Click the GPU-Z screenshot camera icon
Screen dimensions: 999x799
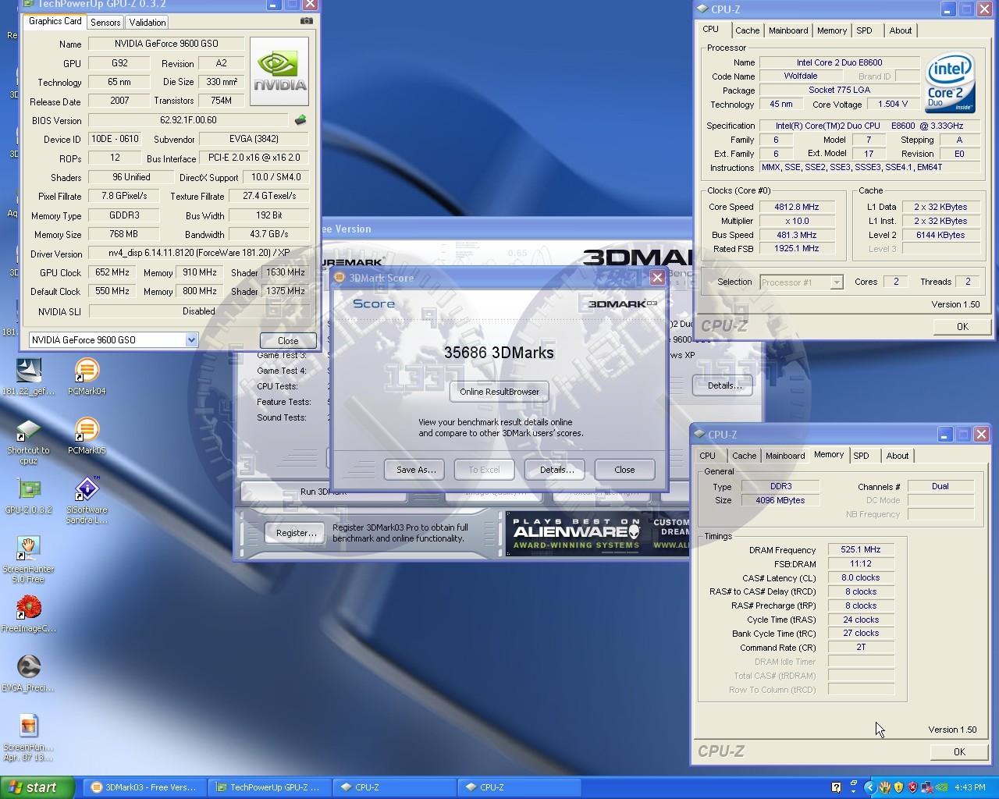pos(307,21)
